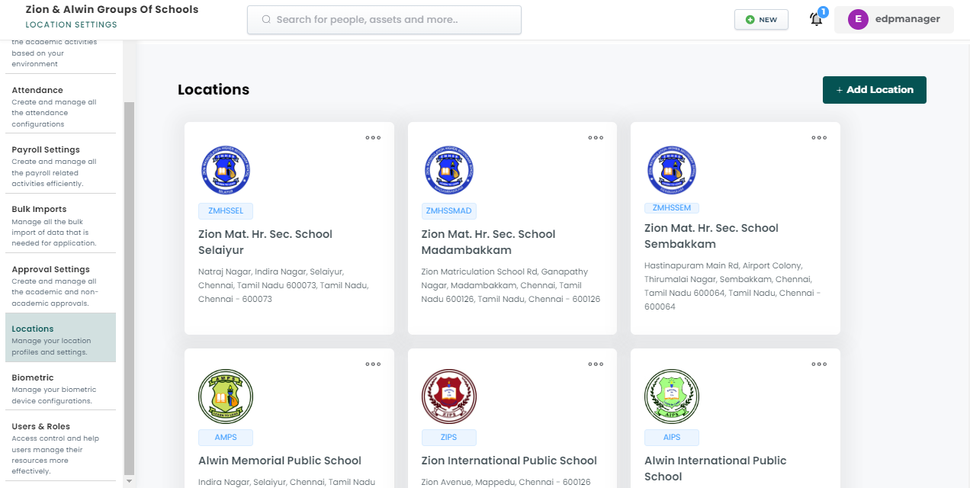Click the Zion International Public School logo
This screenshot has width=970, height=488.
448,396
